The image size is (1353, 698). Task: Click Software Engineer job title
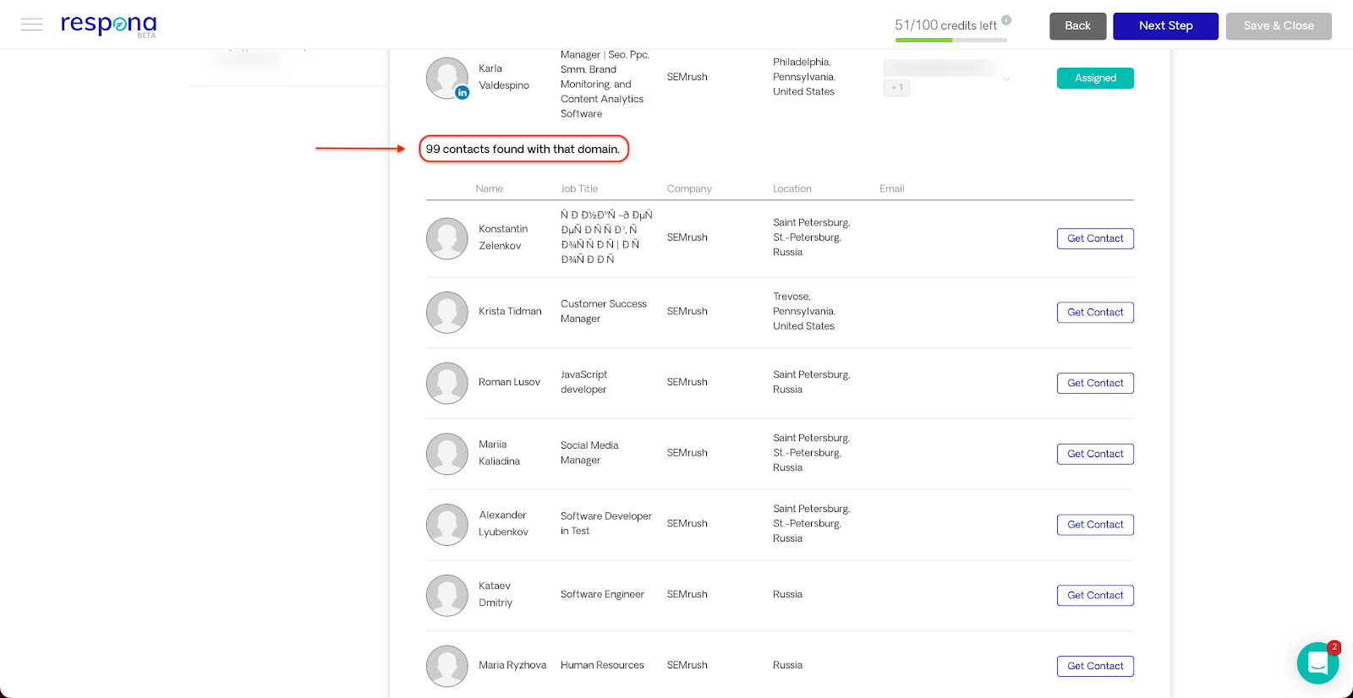602,594
